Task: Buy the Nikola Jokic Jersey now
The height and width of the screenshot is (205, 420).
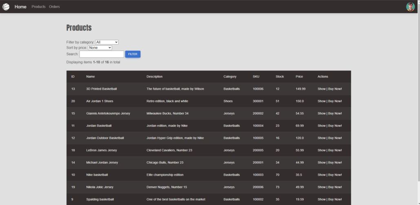Action: [335, 187]
